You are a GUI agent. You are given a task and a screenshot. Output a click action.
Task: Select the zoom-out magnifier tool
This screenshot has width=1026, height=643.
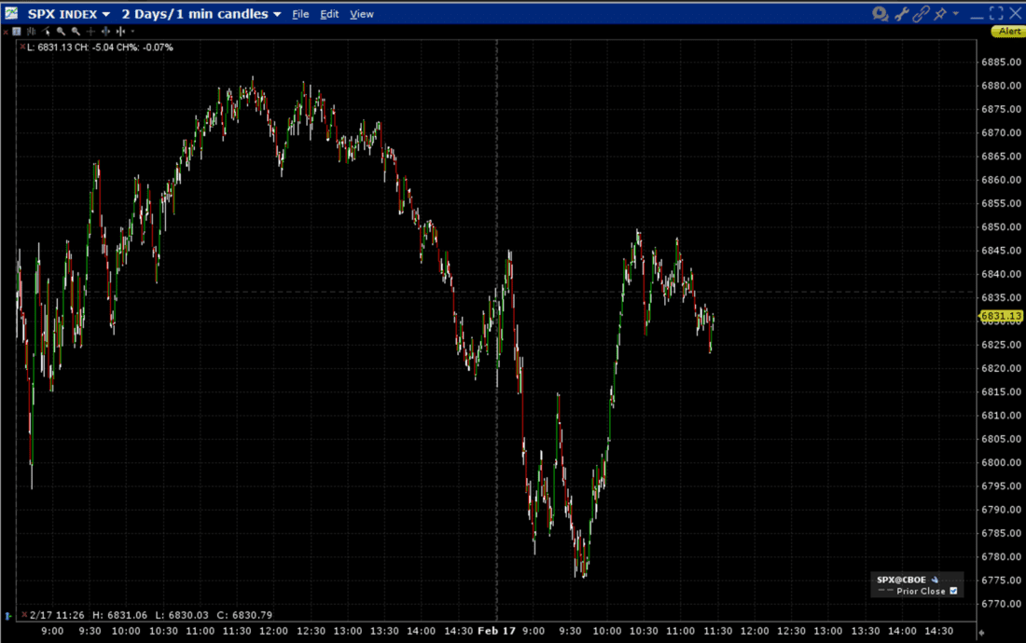76,31
